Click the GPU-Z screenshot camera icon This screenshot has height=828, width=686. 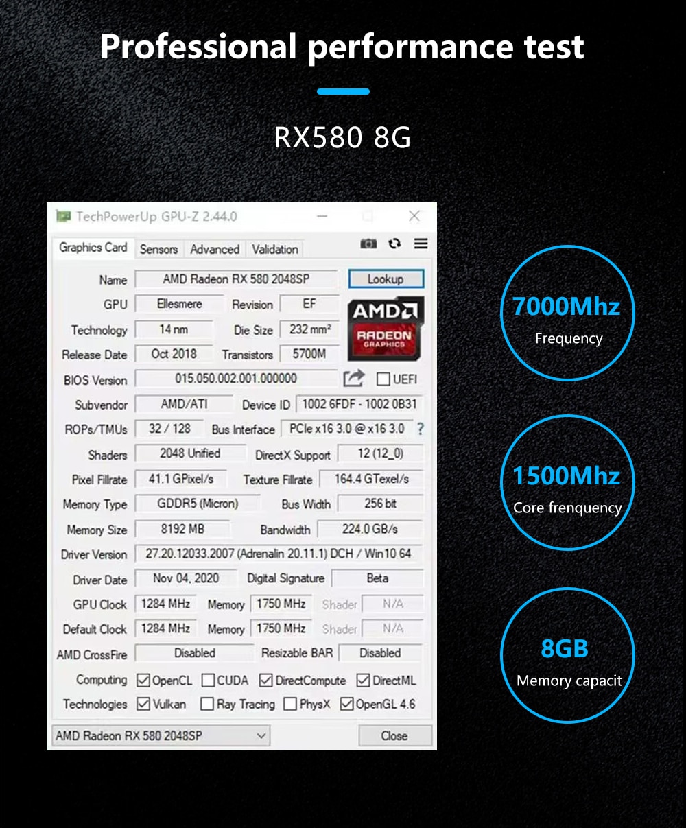(368, 244)
